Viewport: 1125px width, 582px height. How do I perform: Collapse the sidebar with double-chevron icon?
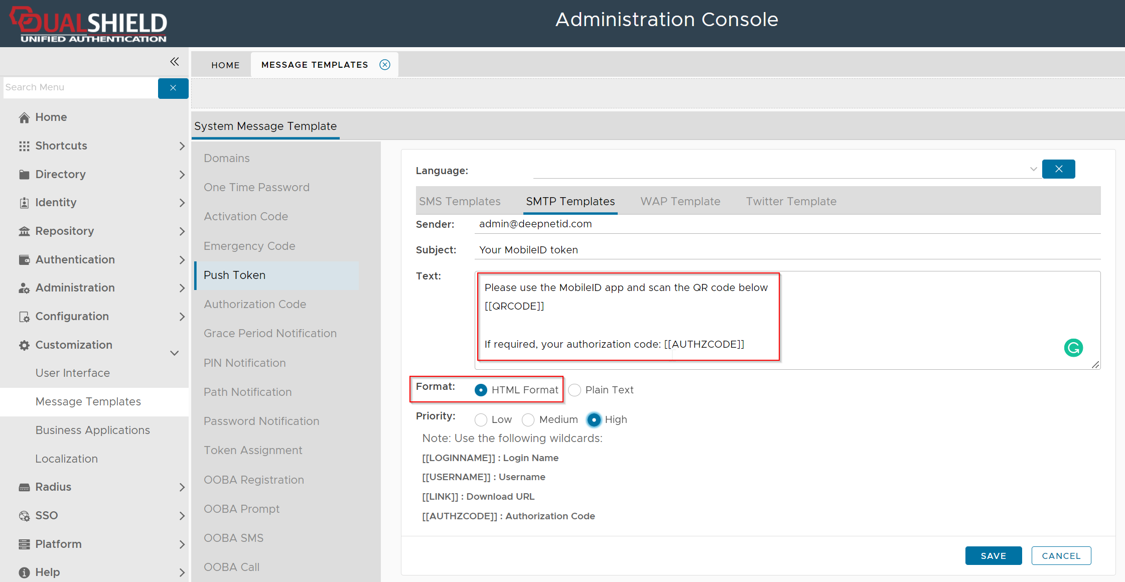pyautogui.click(x=174, y=62)
